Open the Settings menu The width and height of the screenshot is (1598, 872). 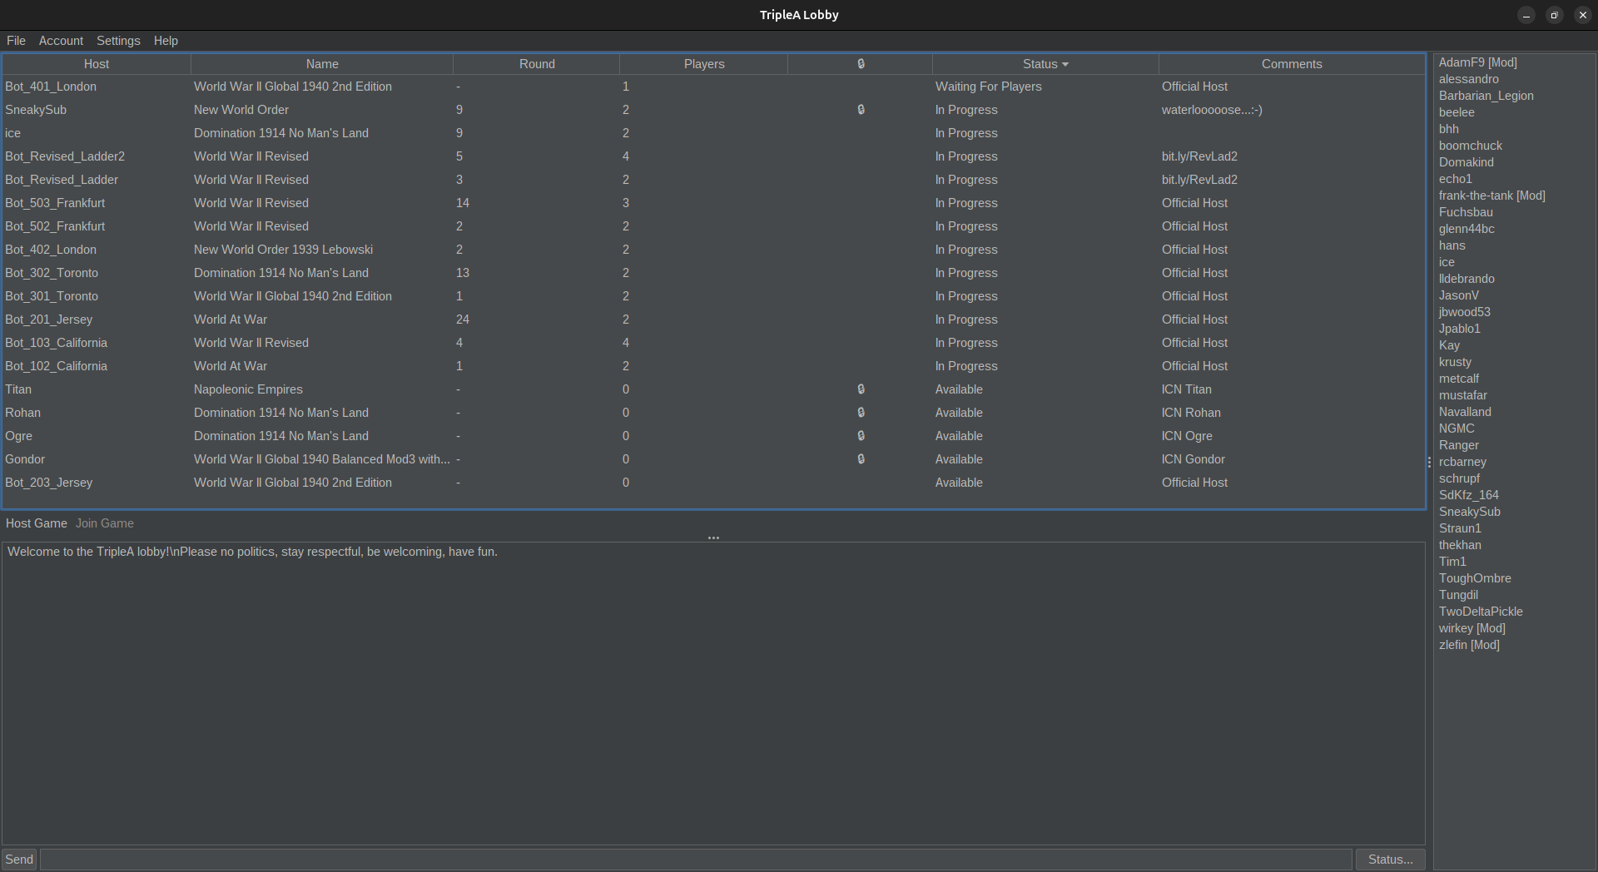(118, 41)
